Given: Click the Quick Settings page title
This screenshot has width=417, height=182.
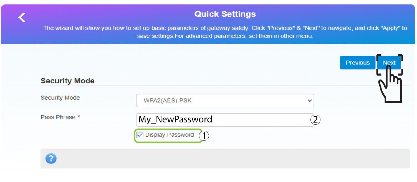Looking at the screenshot, I should click(x=225, y=14).
